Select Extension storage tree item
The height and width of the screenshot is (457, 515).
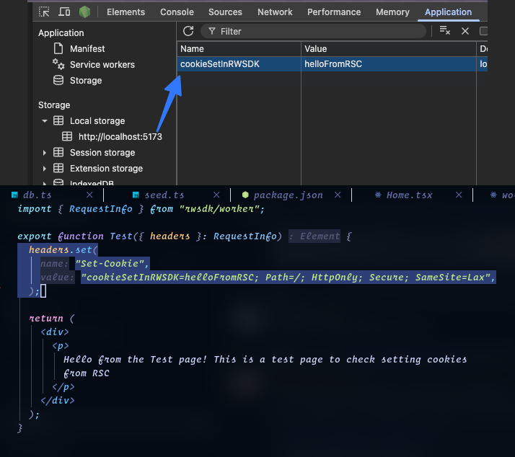[107, 169]
